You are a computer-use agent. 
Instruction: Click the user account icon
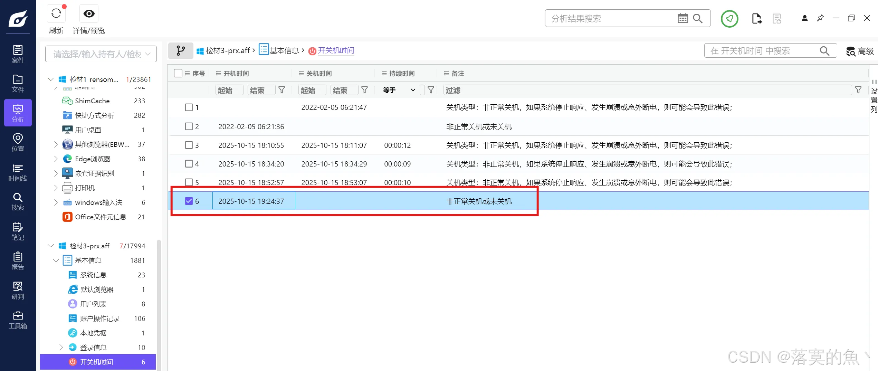click(804, 18)
